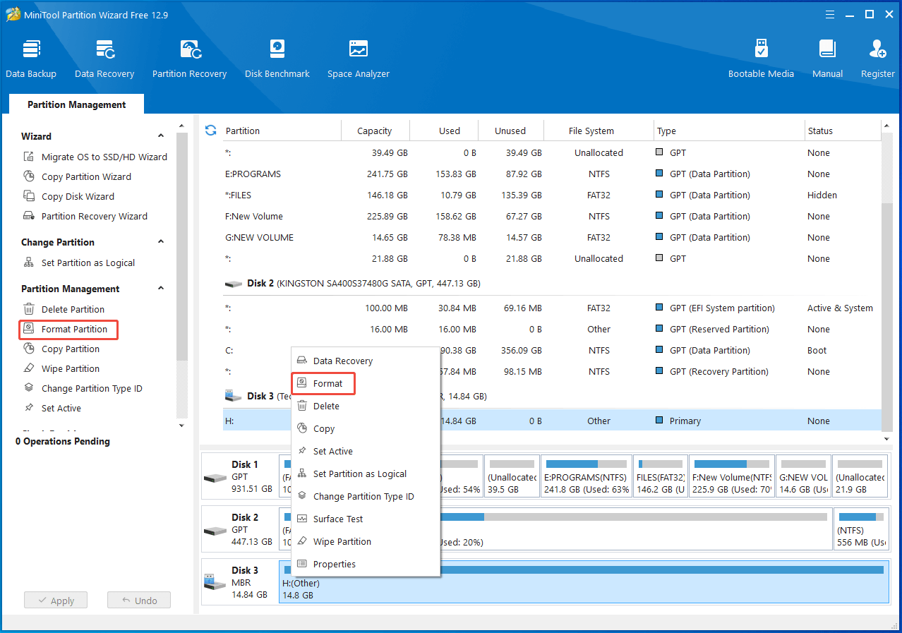Sort by the Partition column header

(x=282, y=131)
